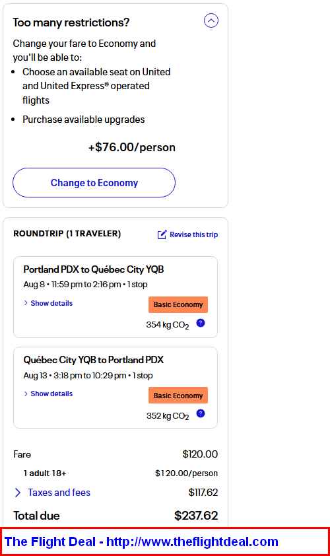
Task: Open the theflightdeal.com link in the banner
Action: point(192,541)
